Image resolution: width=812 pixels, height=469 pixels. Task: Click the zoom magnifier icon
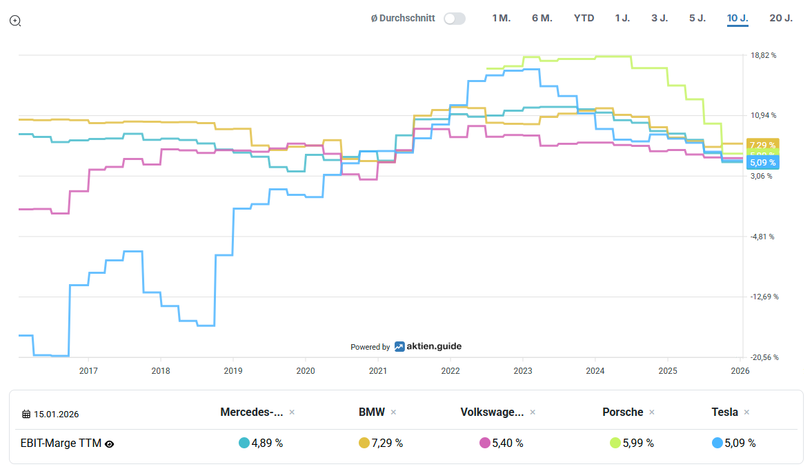click(x=15, y=21)
